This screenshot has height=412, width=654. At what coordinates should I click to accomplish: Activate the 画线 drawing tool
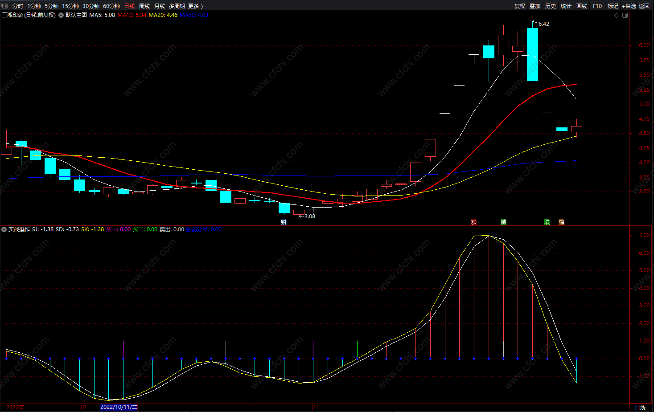click(582, 6)
